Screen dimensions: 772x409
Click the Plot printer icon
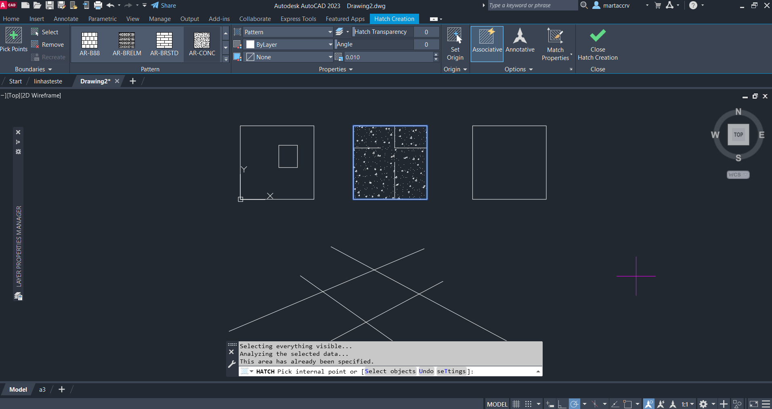tap(98, 5)
